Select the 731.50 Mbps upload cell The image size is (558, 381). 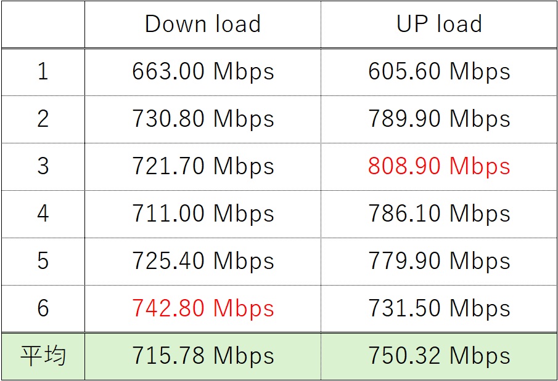point(439,308)
